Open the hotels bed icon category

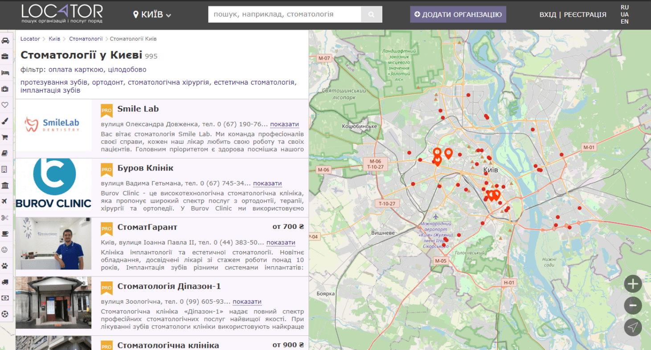[x=5, y=73]
